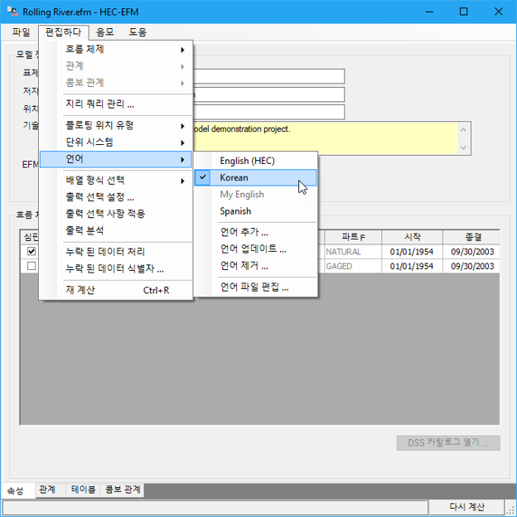The width and height of the screenshot is (517, 517).
Task: Switch to the 콤보 관계 tab
Action: coord(123,490)
